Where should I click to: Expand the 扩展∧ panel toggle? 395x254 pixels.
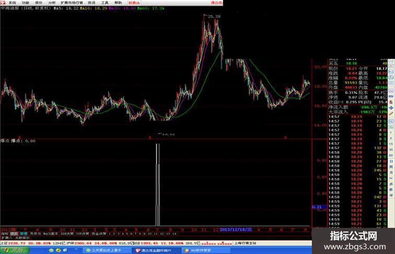tap(7, 238)
